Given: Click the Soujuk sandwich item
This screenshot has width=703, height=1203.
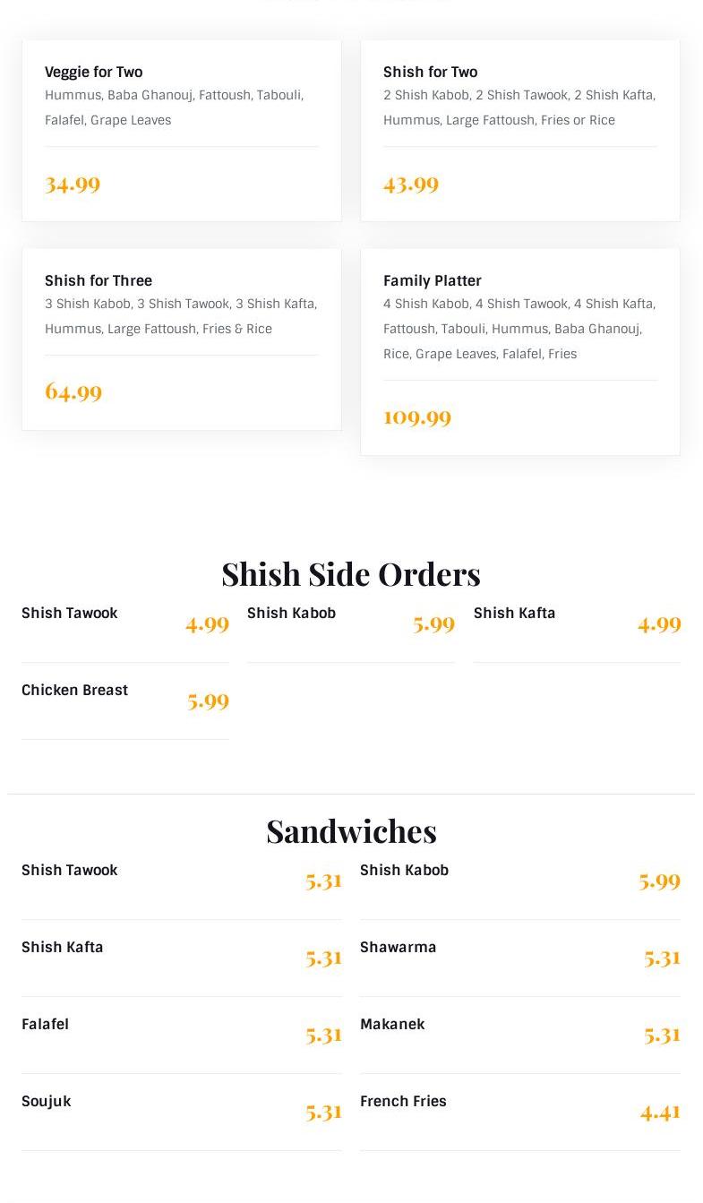Looking at the screenshot, I should coord(47,1102).
